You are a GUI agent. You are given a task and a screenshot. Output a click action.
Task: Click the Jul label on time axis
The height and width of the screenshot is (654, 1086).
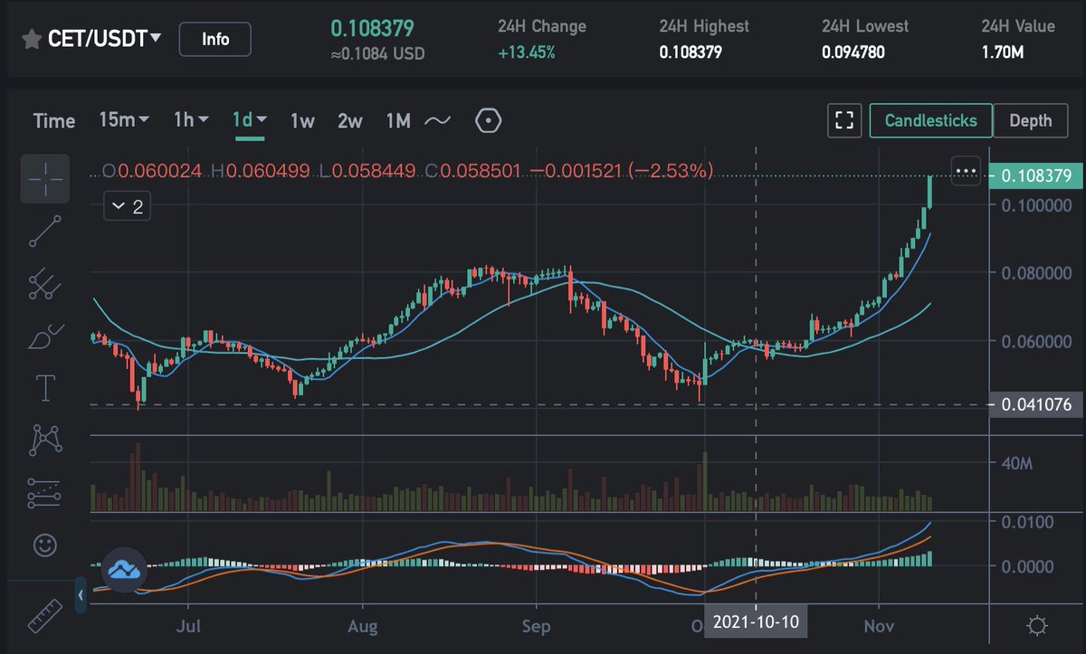point(188,625)
